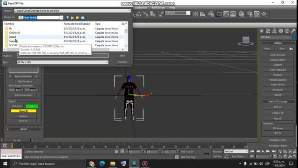Image resolution: width=298 pixels, height=168 pixels.
Task: Click the Modelling Helper button
Action: 278,140
